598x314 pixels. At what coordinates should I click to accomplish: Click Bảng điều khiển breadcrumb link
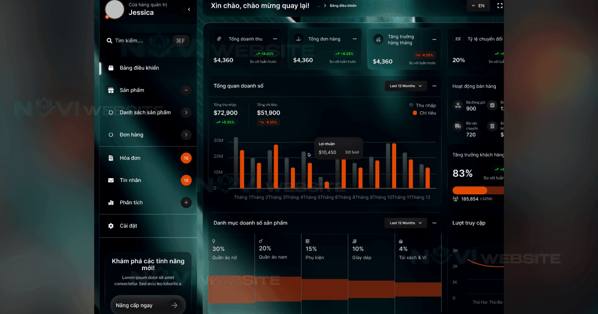click(x=343, y=6)
